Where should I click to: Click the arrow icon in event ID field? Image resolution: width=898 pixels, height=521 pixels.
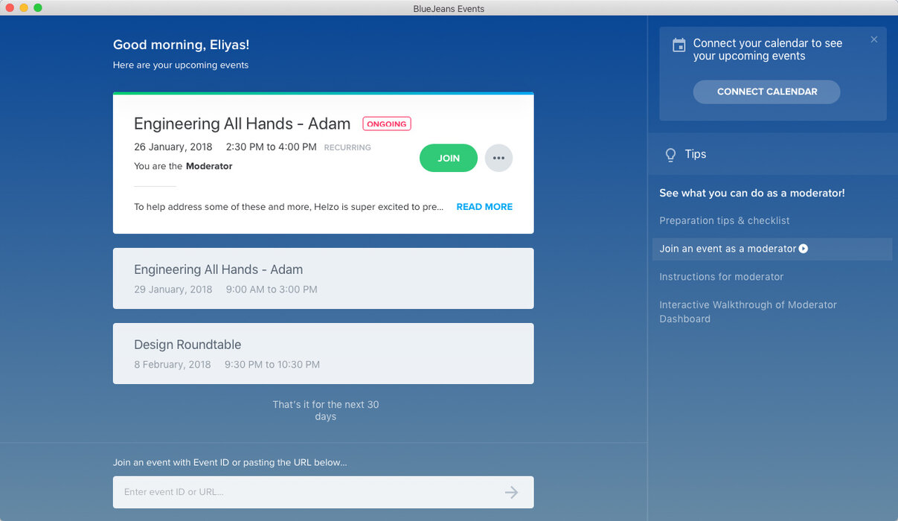click(x=511, y=492)
